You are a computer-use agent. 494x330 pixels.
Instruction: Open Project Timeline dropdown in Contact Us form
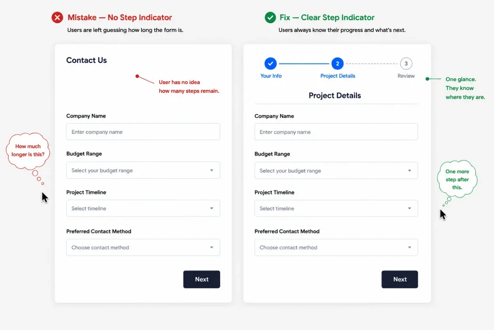143,209
